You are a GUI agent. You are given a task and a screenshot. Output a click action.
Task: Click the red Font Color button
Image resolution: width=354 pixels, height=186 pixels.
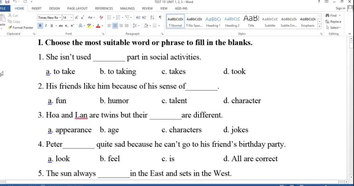(98, 26)
